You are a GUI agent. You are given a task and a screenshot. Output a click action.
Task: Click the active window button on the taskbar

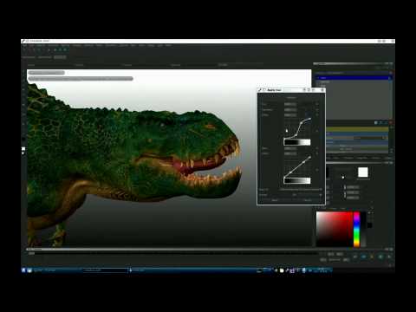(x=106, y=270)
